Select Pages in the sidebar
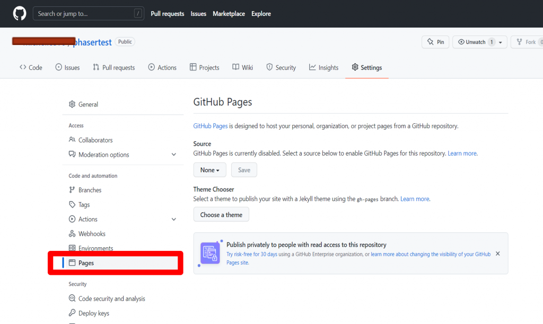Screen dimensions: 543x324 pos(120,263)
